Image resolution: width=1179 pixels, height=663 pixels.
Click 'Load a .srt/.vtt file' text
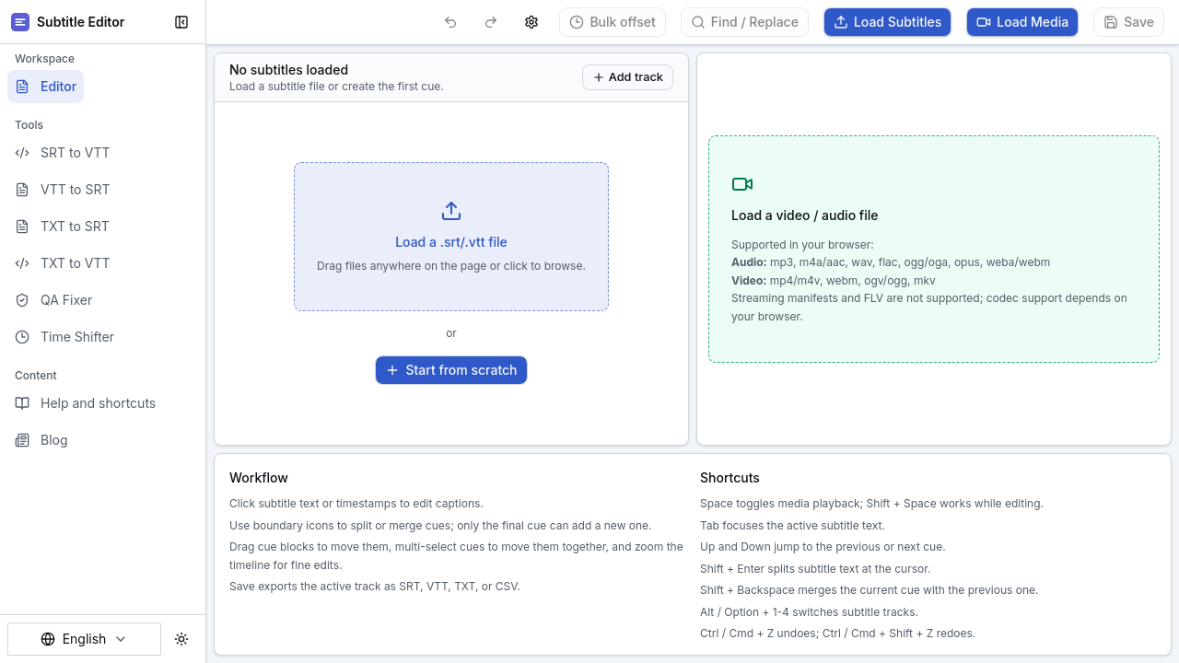coord(451,242)
